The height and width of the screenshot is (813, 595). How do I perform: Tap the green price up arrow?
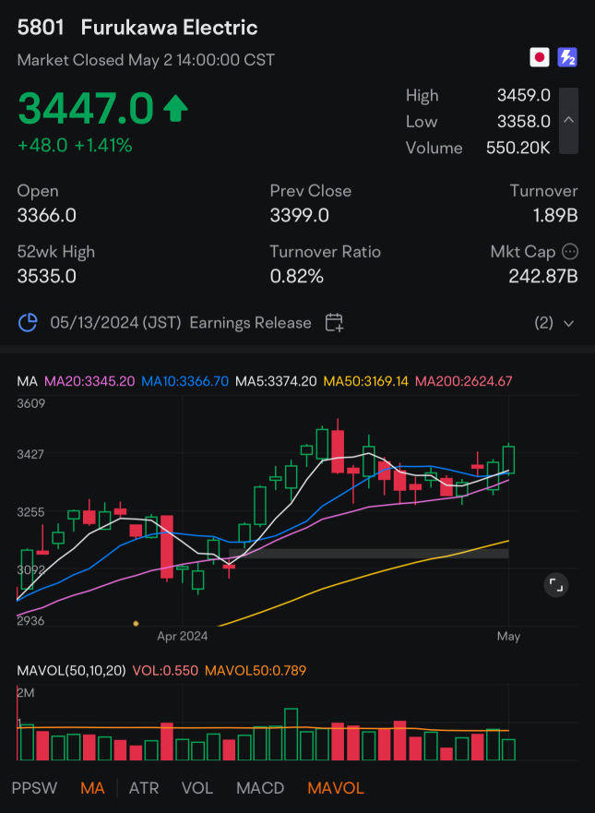175,108
